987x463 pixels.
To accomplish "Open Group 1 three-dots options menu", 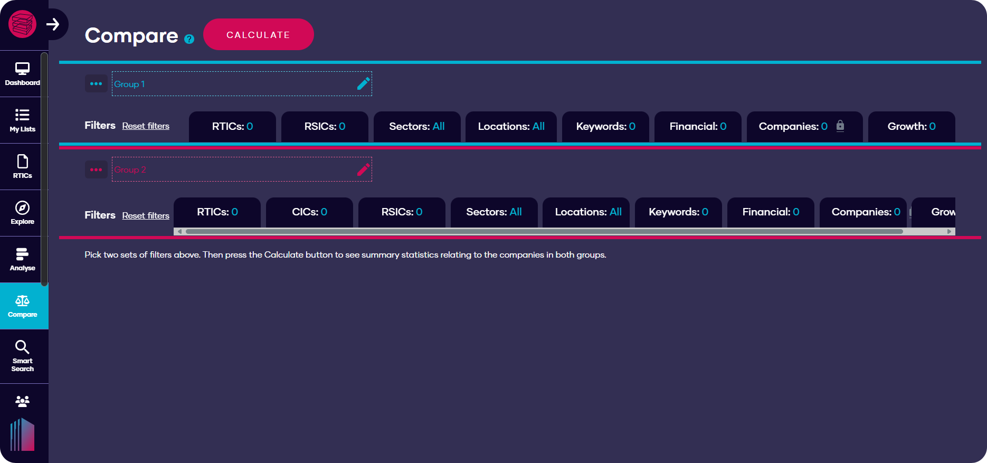I will pos(96,84).
